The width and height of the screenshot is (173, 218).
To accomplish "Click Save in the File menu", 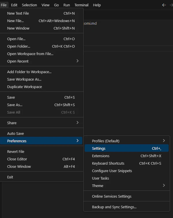I will pos(42,97).
